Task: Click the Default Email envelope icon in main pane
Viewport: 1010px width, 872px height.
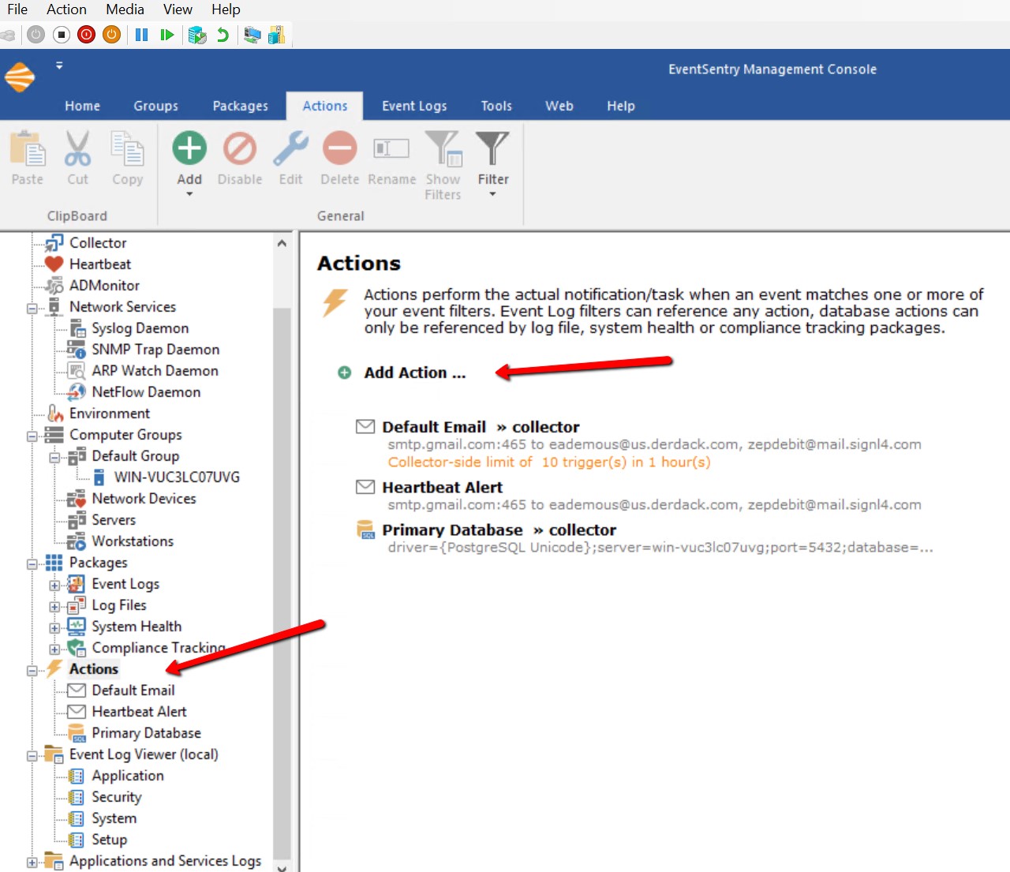Action: [x=365, y=427]
